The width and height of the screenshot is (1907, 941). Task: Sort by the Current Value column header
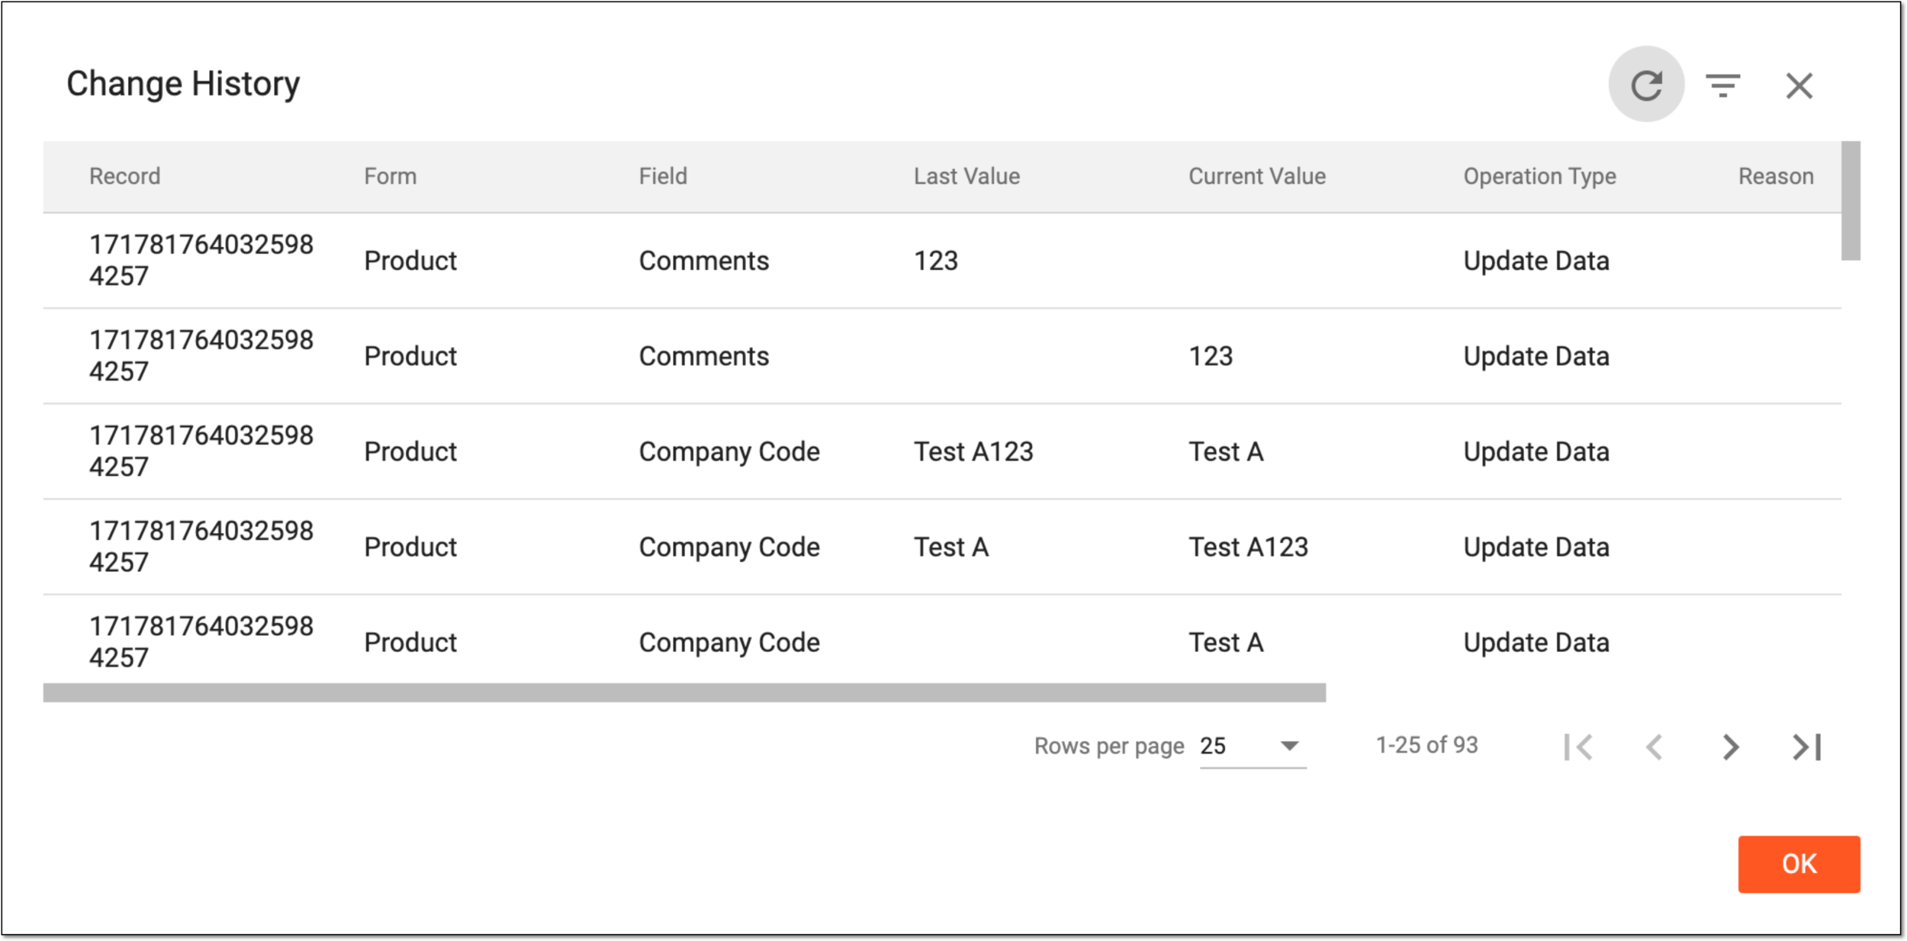point(1256,176)
